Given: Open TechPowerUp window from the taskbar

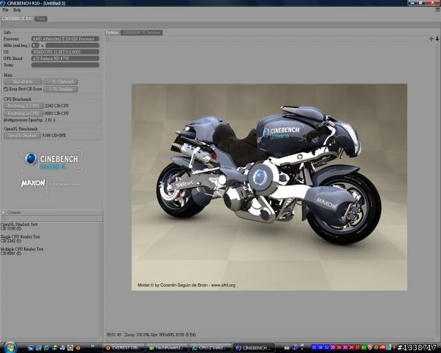Looking at the screenshot, I should pyautogui.click(x=166, y=347).
